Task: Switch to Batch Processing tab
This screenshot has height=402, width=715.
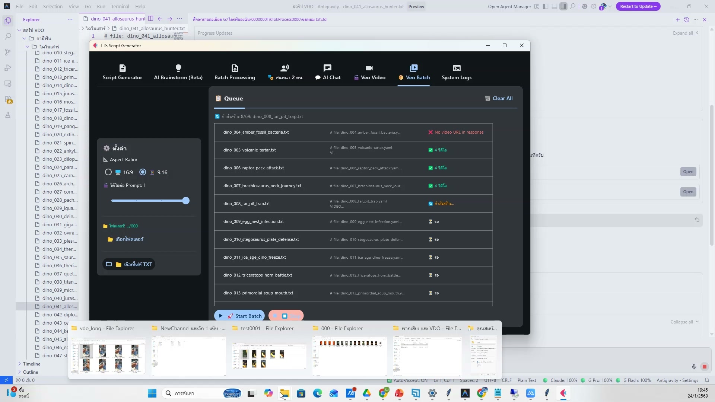Action: (235, 73)
